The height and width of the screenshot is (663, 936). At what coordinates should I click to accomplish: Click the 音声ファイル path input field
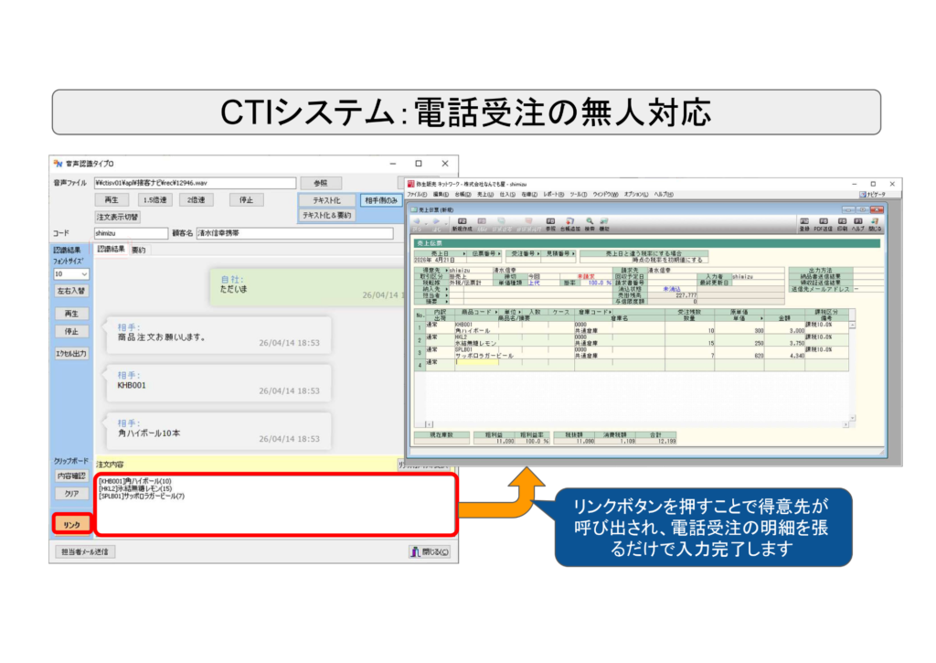[196, 184]
